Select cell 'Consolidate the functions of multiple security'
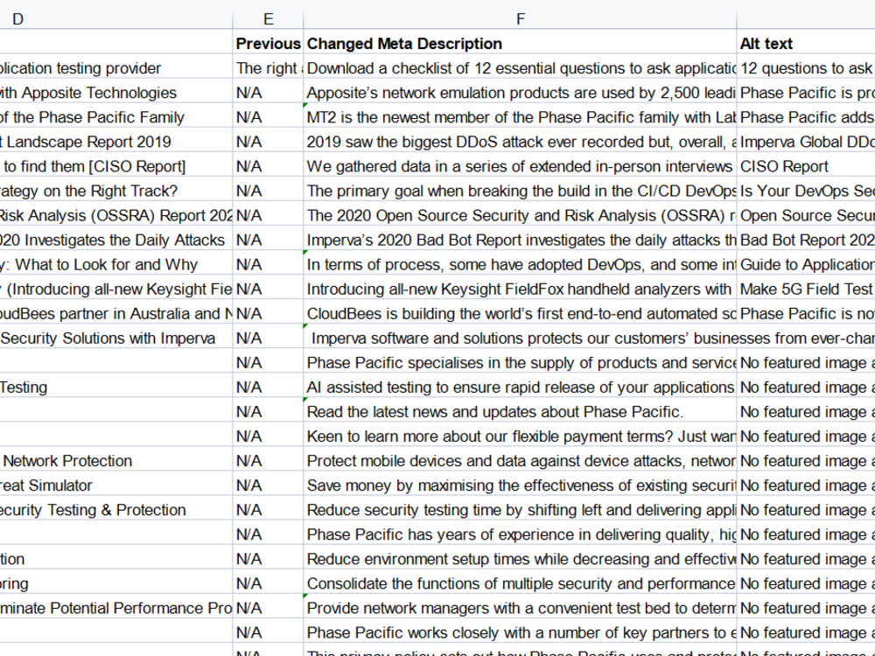875x656 pixels. [520, 583]
